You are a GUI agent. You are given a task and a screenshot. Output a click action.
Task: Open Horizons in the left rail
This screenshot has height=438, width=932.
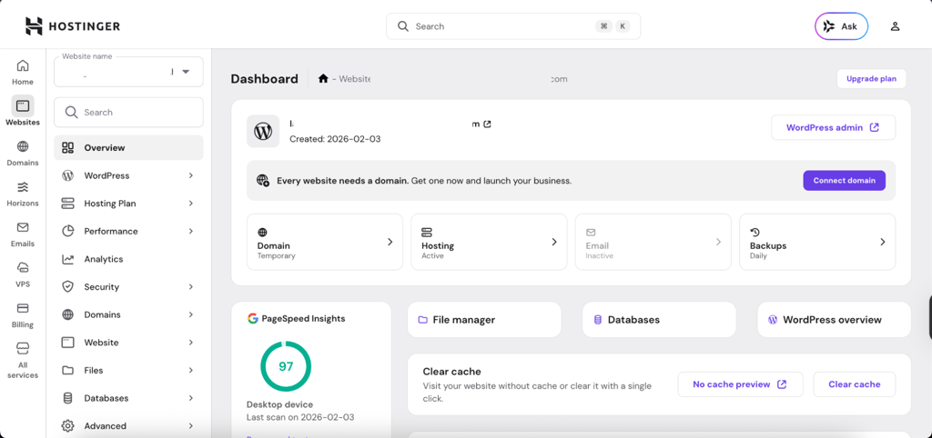pyautogui.click(x=23, y=194)
